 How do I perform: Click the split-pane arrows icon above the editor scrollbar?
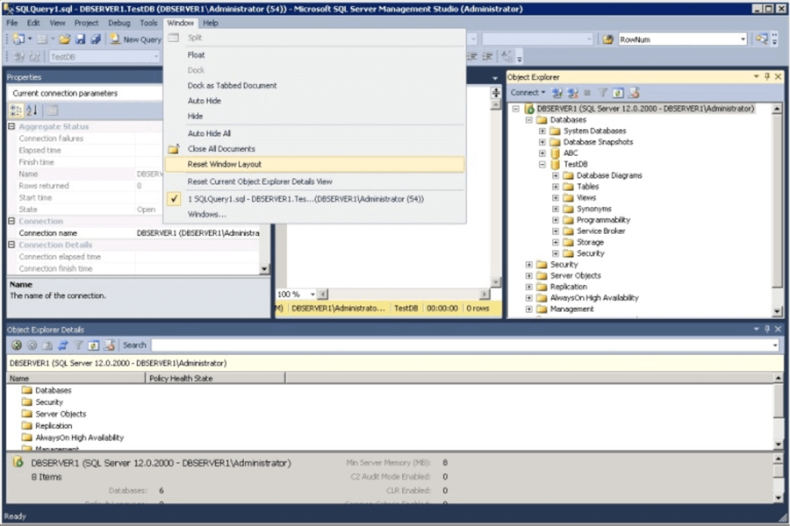[496, 93]
